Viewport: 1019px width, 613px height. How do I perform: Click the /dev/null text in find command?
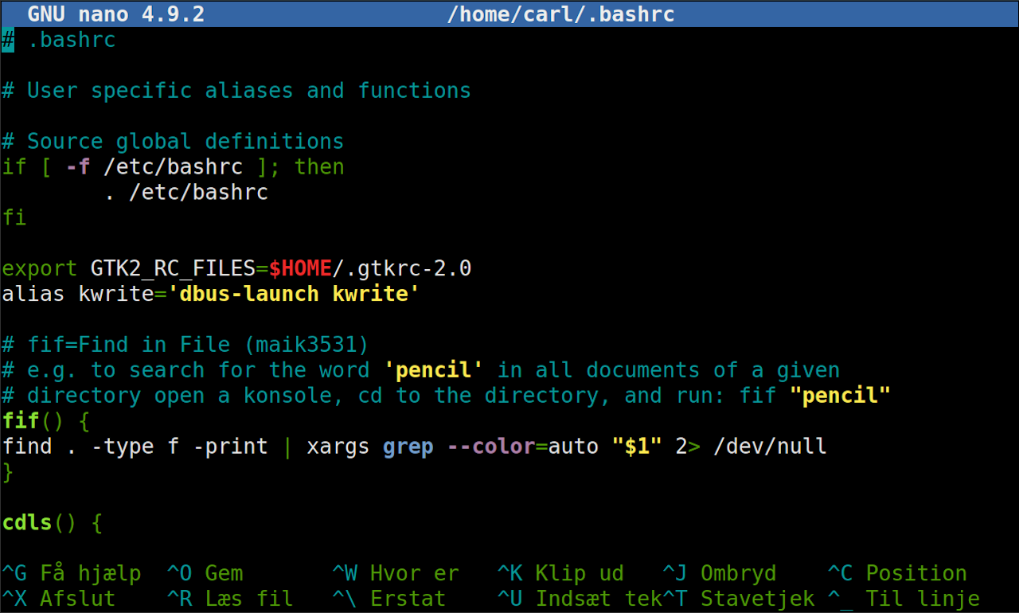click(770, 447)
